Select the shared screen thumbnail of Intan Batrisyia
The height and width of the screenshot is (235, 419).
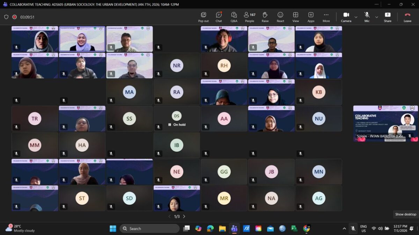(385, 124)
